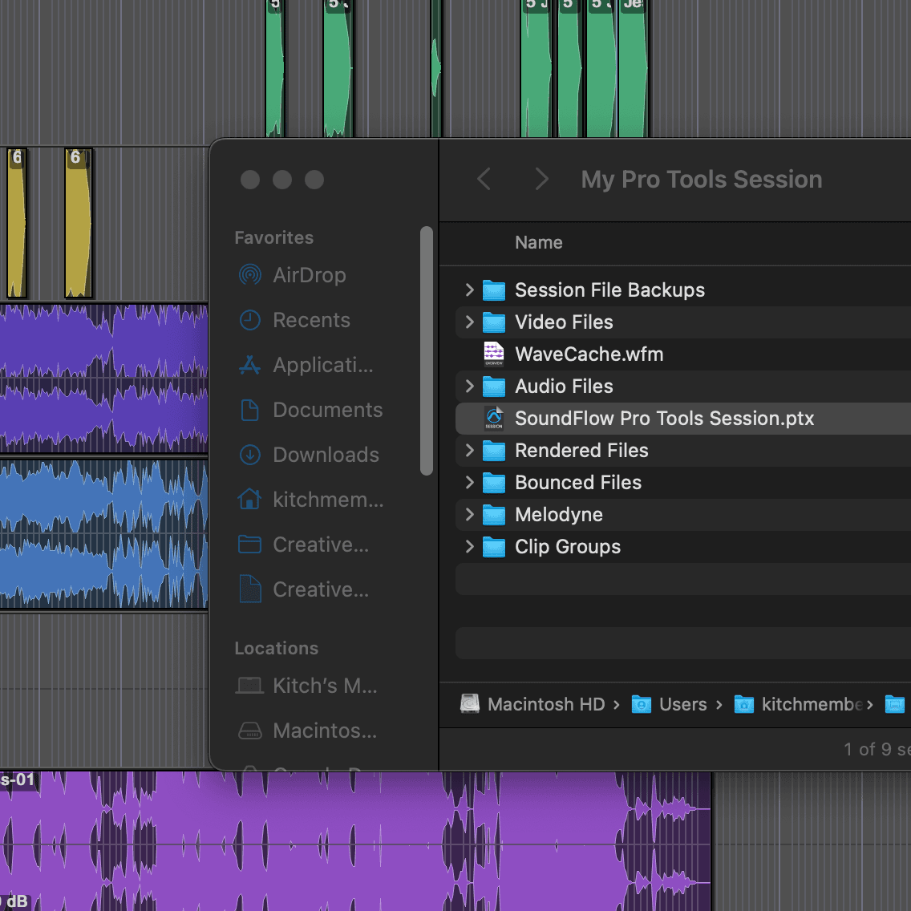Image resolution: width=911 pixels, height=911 pixels.
Task: Open the Applications sidebar item
Action: pyautogui.click(x=306, y=365)
